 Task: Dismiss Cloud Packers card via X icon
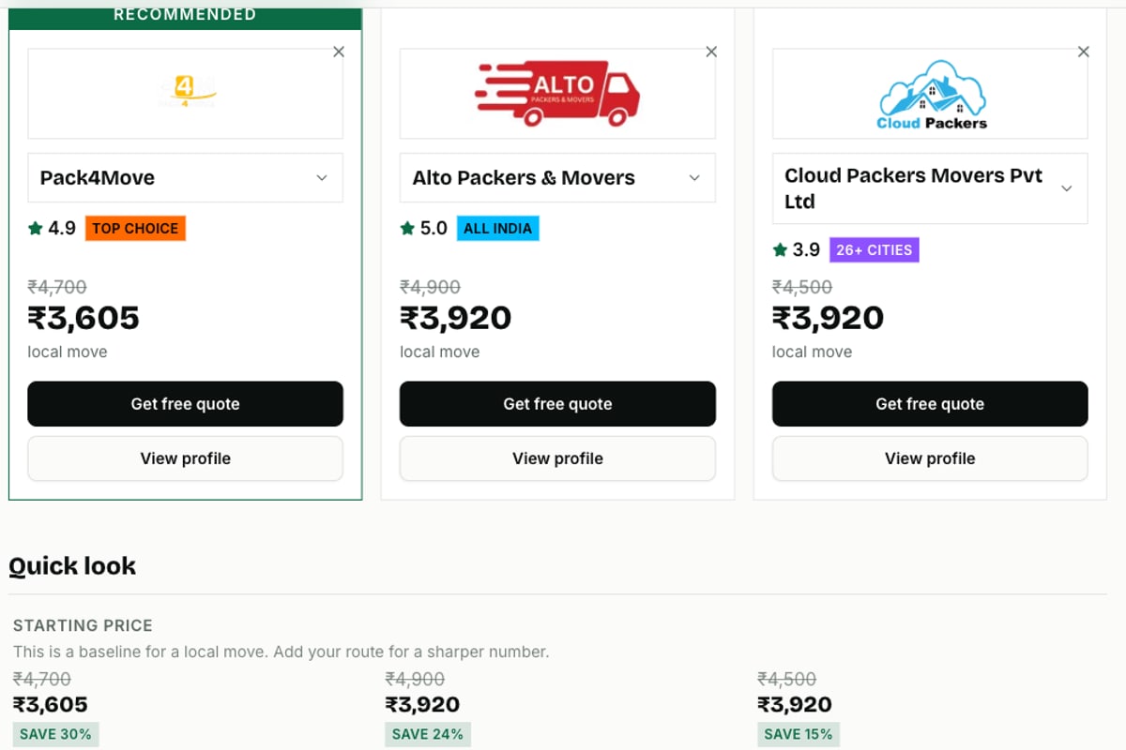1084,52
